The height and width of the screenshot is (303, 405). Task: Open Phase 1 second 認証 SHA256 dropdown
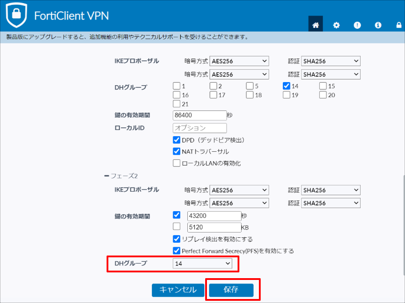coord(330,75)
